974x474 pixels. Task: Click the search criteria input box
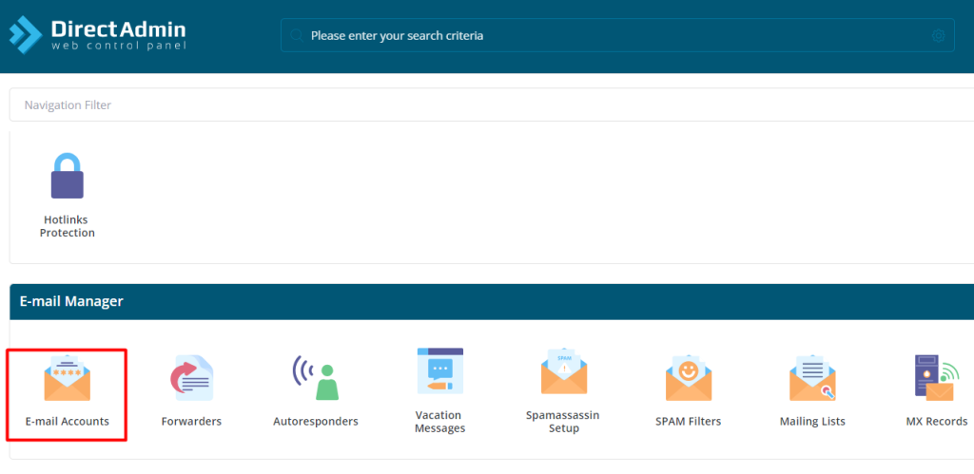609,36
